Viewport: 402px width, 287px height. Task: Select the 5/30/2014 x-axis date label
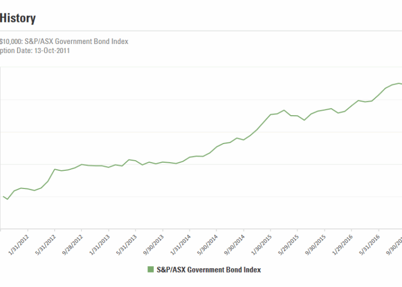(x=209, y=243)
